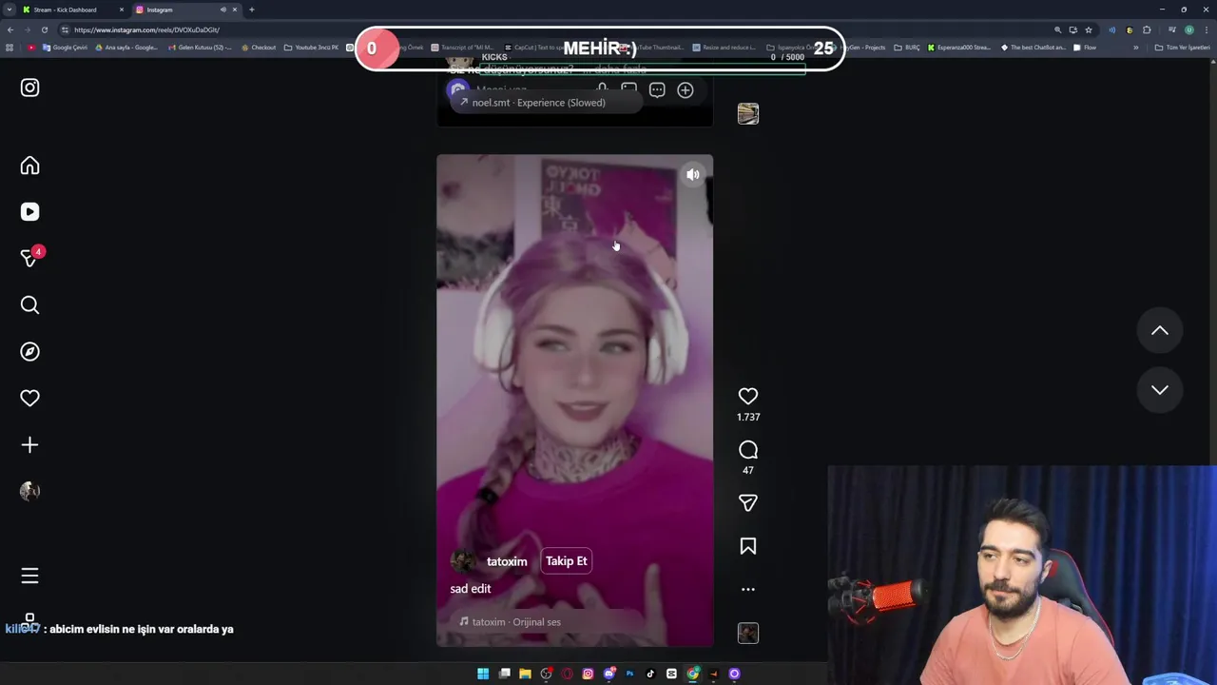Open the Youtube 3ncü PK bookmark folder
1217x685 pixels.
tap(312, 48)
